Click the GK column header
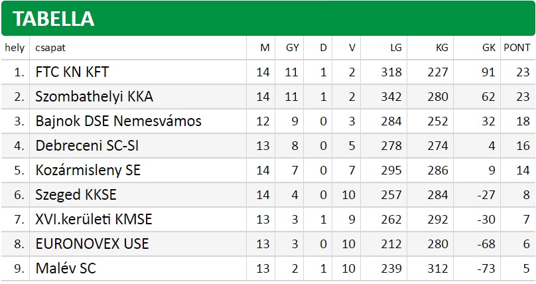The image size is (536, 284). (489, 48)
